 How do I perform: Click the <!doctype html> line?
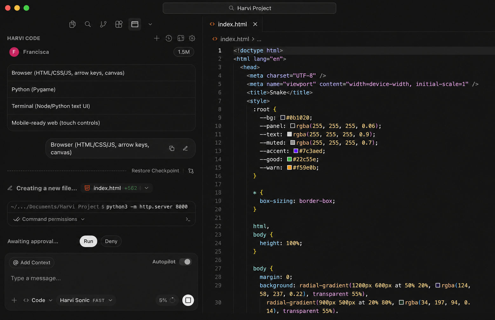click(x=258, y=50)
